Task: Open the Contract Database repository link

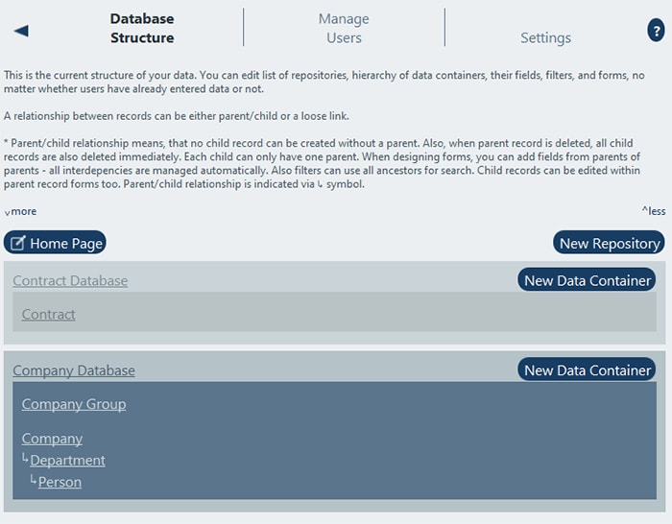Action: [70, 281]
